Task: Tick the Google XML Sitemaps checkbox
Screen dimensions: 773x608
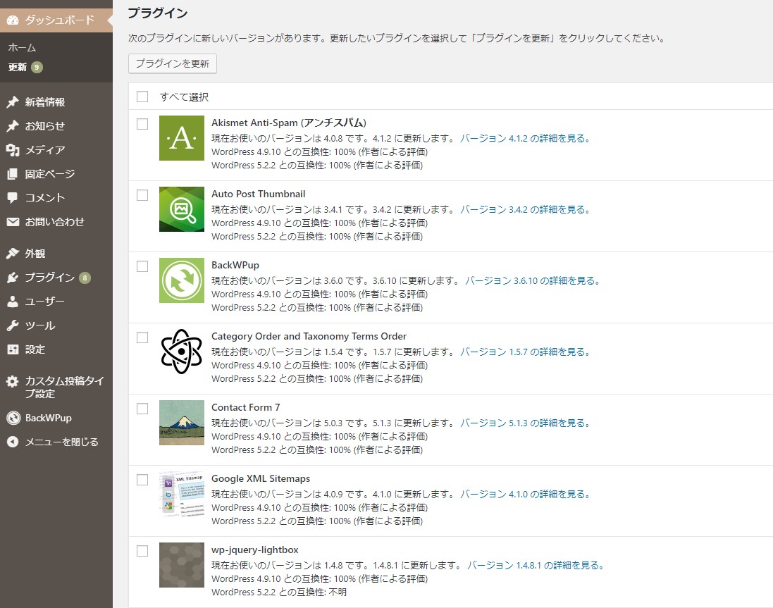Action: 142,480
